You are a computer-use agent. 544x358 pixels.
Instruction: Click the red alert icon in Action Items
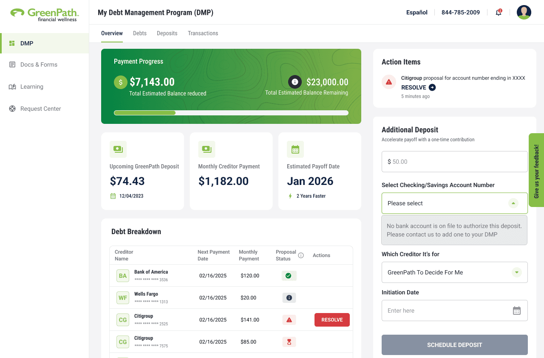(388, 82)
